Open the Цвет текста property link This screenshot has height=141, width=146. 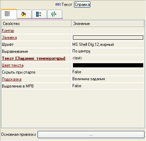coord(13,65)
